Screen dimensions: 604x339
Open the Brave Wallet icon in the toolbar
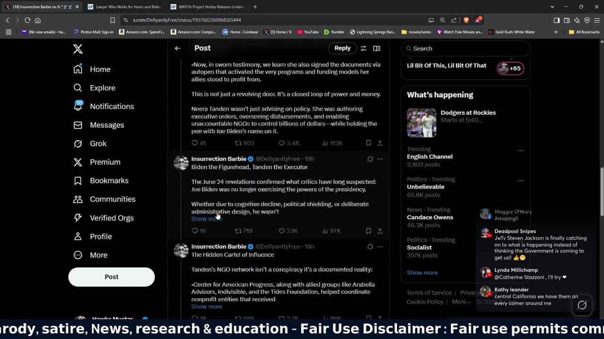tap(566, 20)
